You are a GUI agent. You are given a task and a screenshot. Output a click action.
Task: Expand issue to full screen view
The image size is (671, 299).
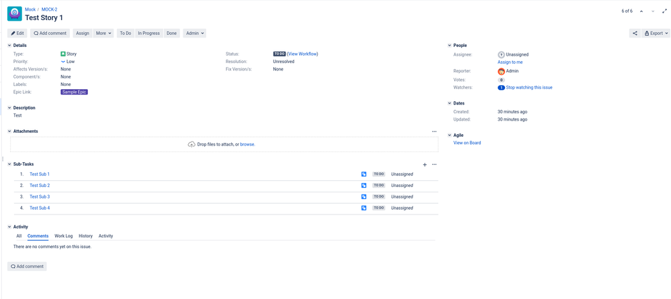664,11
